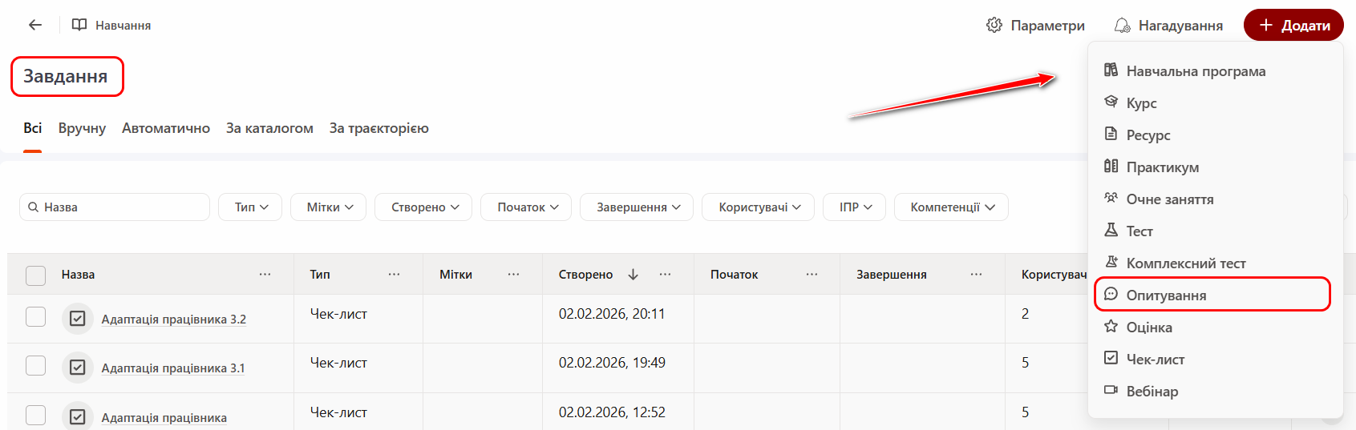Click the Навчання book icon

tap(79, 25)
